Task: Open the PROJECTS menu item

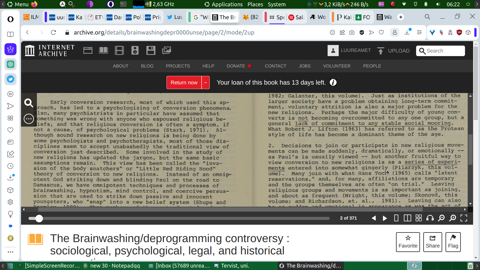Action: point(178,66)
